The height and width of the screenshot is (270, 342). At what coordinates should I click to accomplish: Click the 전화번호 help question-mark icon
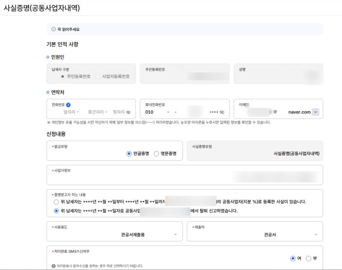click(68, 105)
